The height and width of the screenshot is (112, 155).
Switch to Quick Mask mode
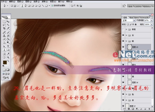8,70
